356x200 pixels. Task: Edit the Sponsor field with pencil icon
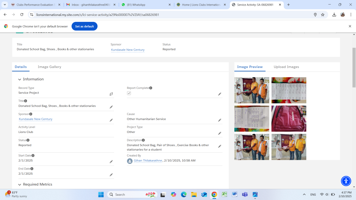[111, 120]
